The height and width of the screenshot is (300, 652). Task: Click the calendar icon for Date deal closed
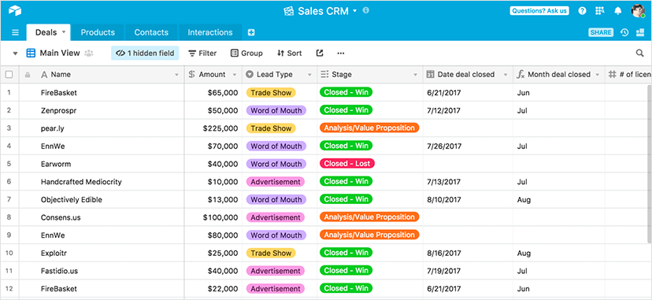(431, 74)
